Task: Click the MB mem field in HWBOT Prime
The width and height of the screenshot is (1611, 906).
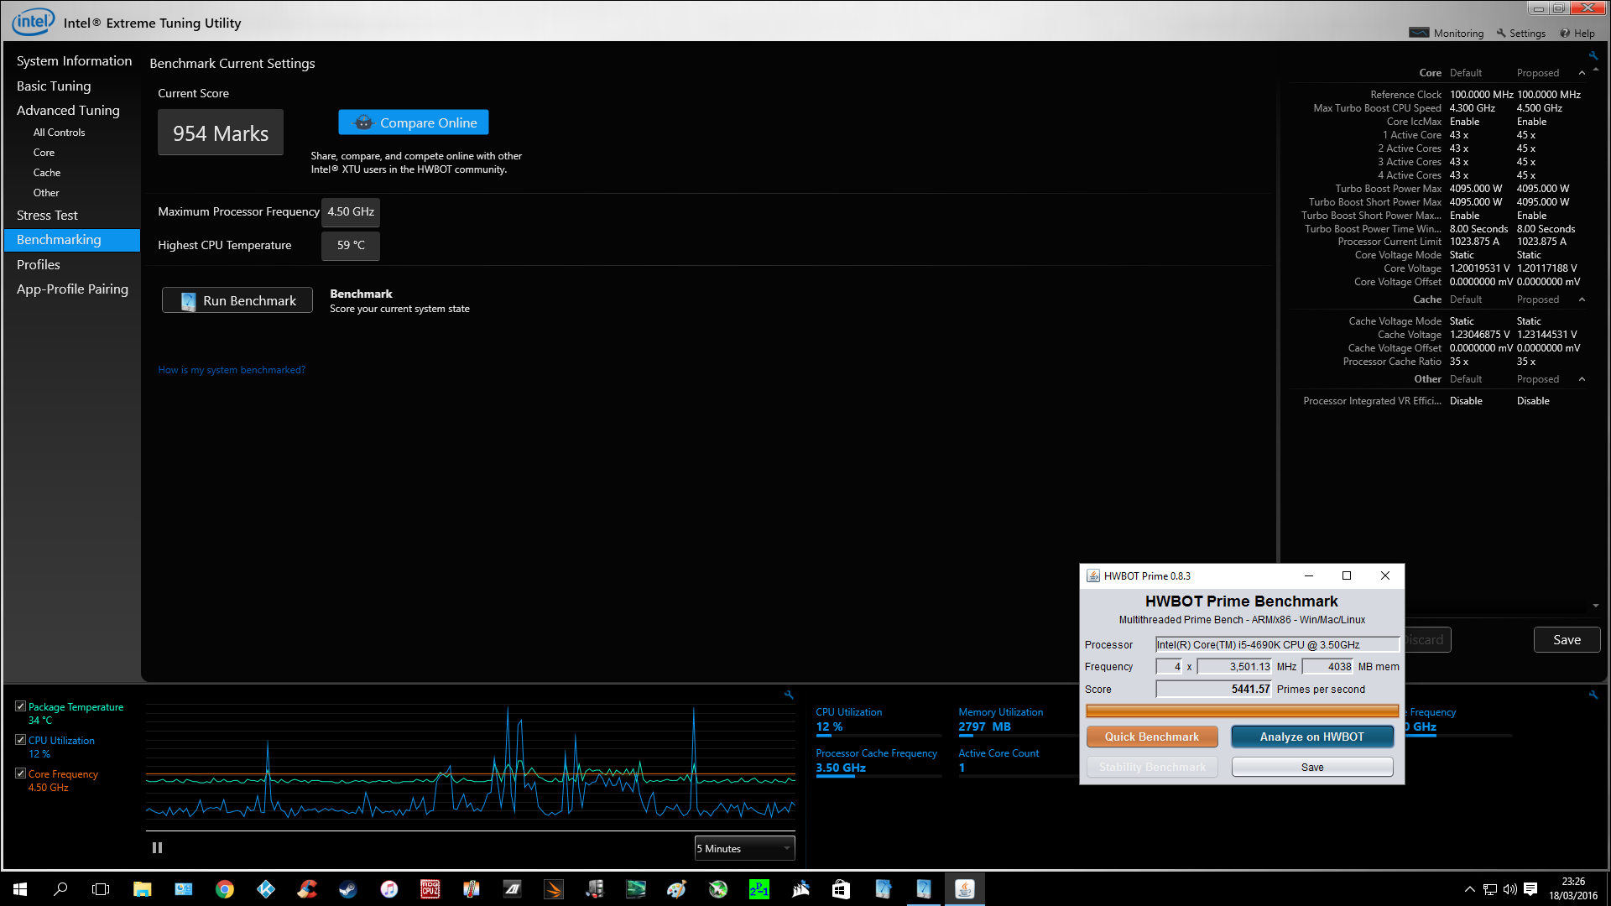Action: [x=1327, y=667]
